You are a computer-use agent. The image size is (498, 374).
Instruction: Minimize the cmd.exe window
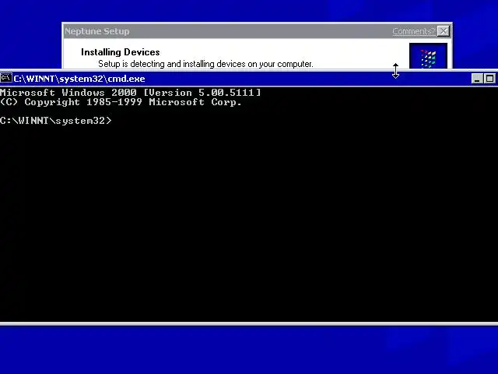(x=477, y=79)
